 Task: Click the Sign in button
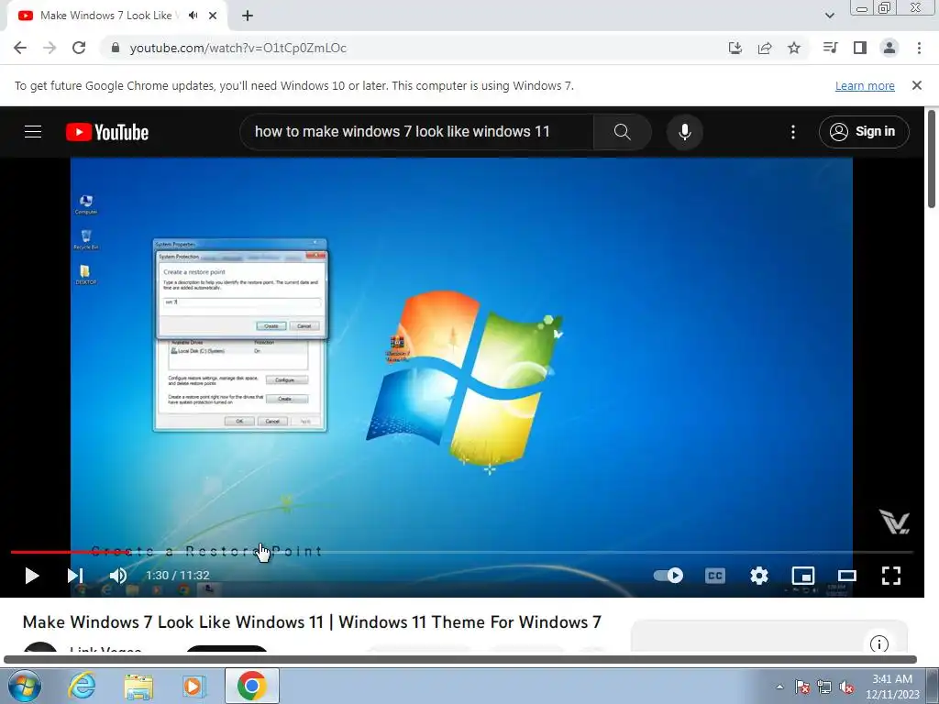pos(864,132)
